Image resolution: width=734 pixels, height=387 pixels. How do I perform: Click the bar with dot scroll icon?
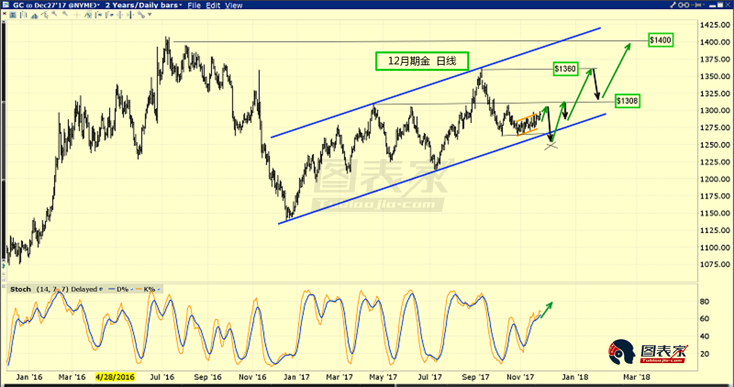pos(109,15)
